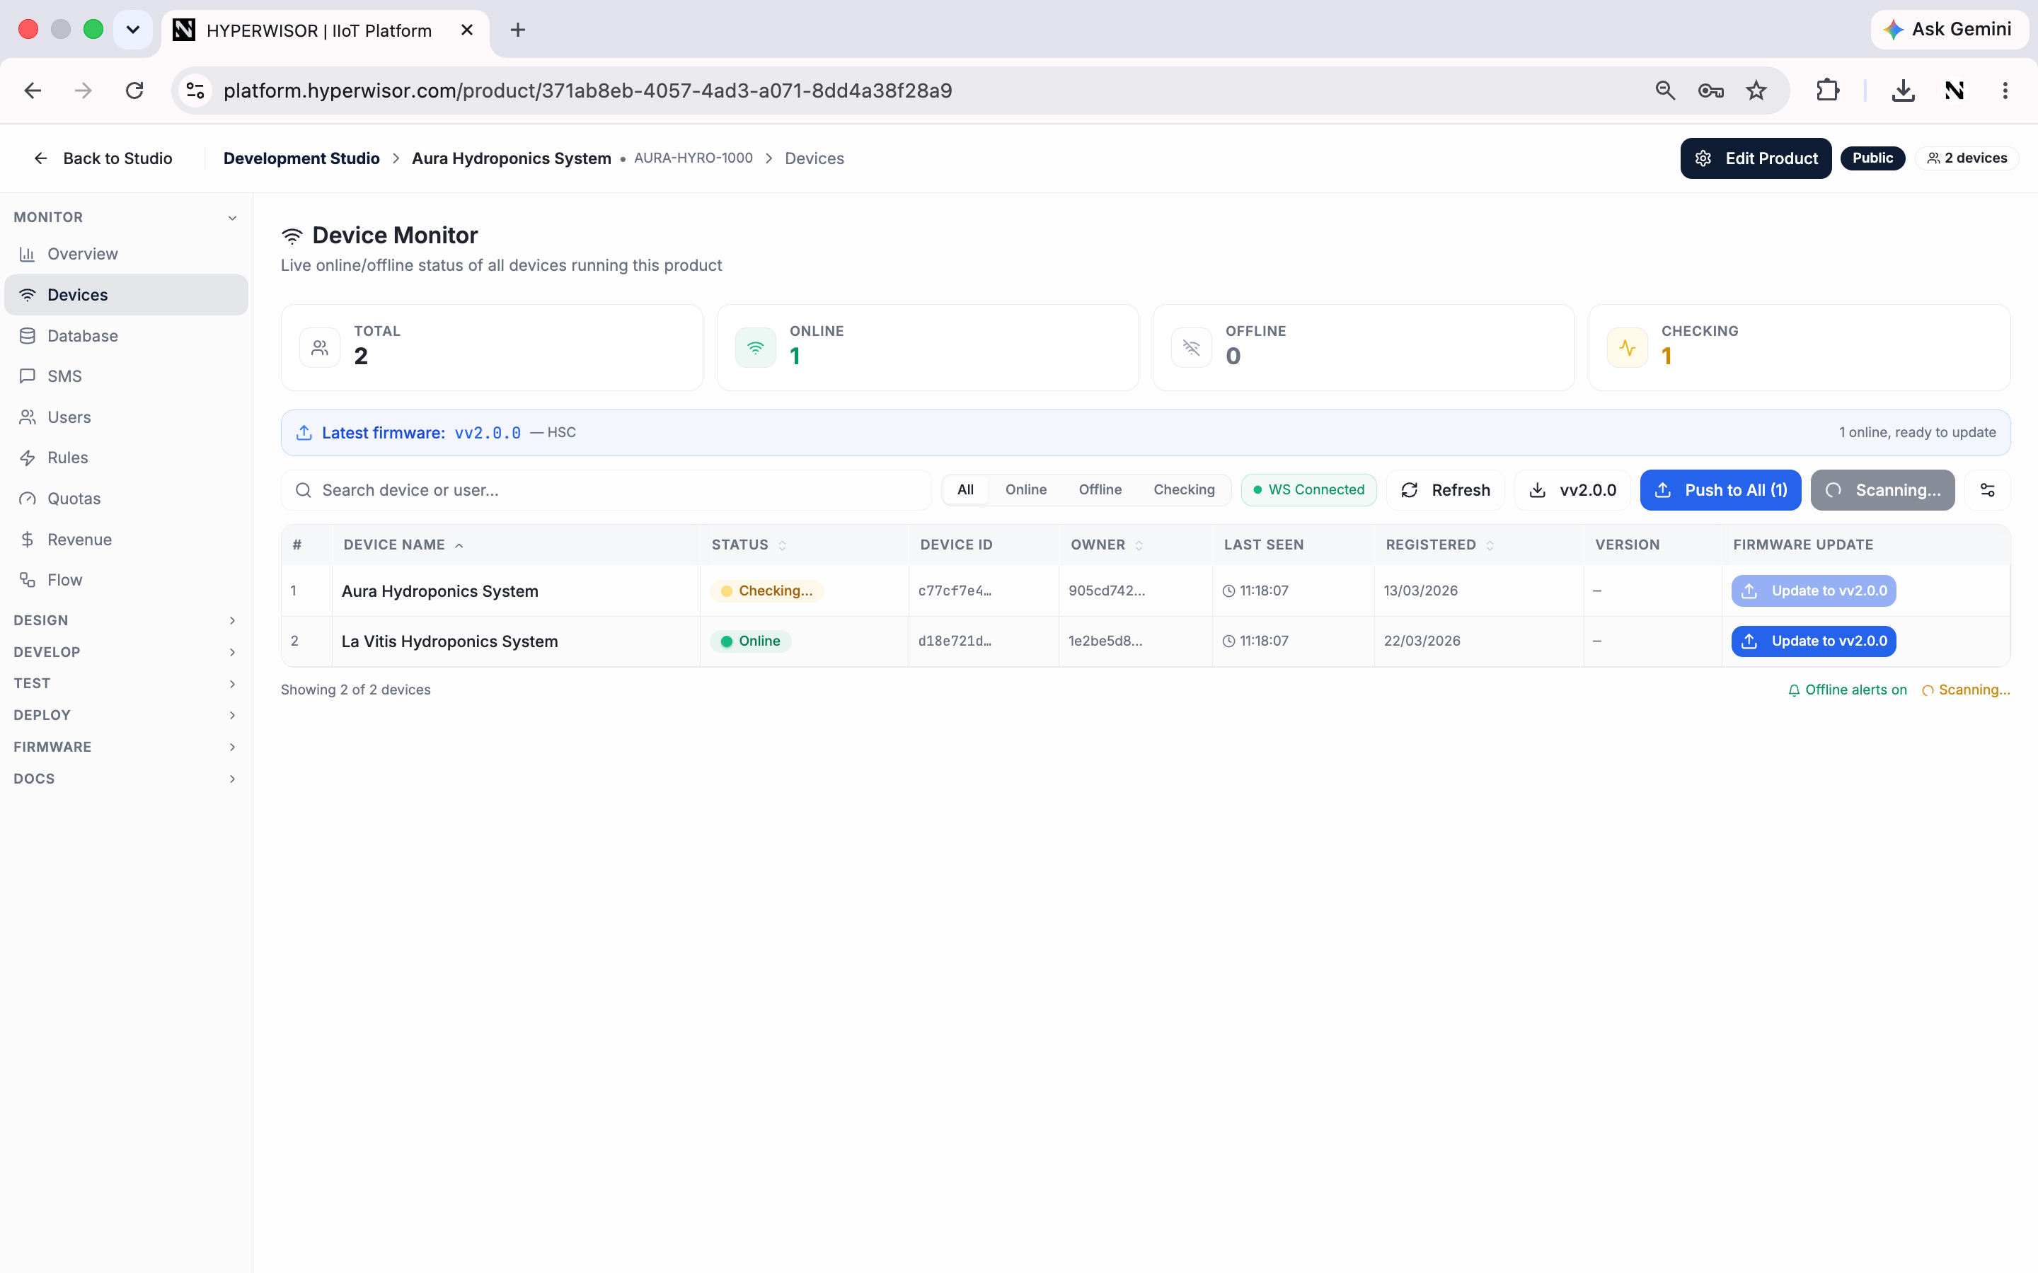This screenshot has width=2038, height=1273.
Task: Open a new browser tab
Action: tap(518, 30)
